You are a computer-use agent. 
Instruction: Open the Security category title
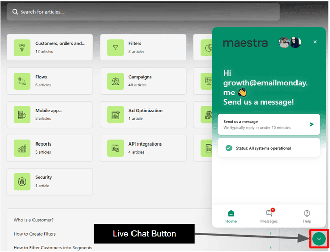43,177
